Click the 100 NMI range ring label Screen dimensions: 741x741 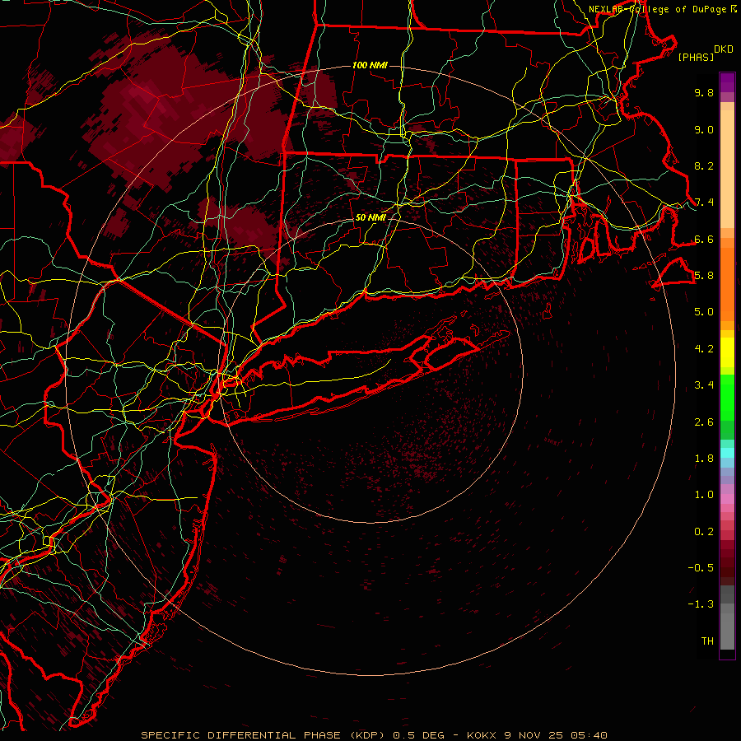tap(370, 65)
